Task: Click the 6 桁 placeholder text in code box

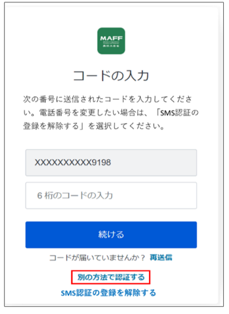Action: pos(45,196)
